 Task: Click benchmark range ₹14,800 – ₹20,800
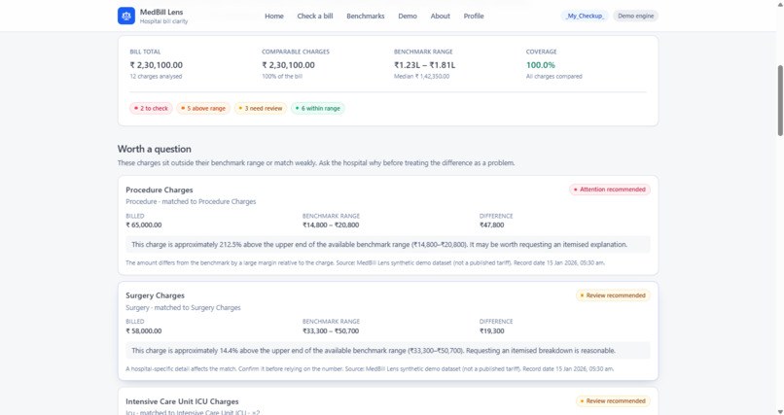tap(331, 225)
